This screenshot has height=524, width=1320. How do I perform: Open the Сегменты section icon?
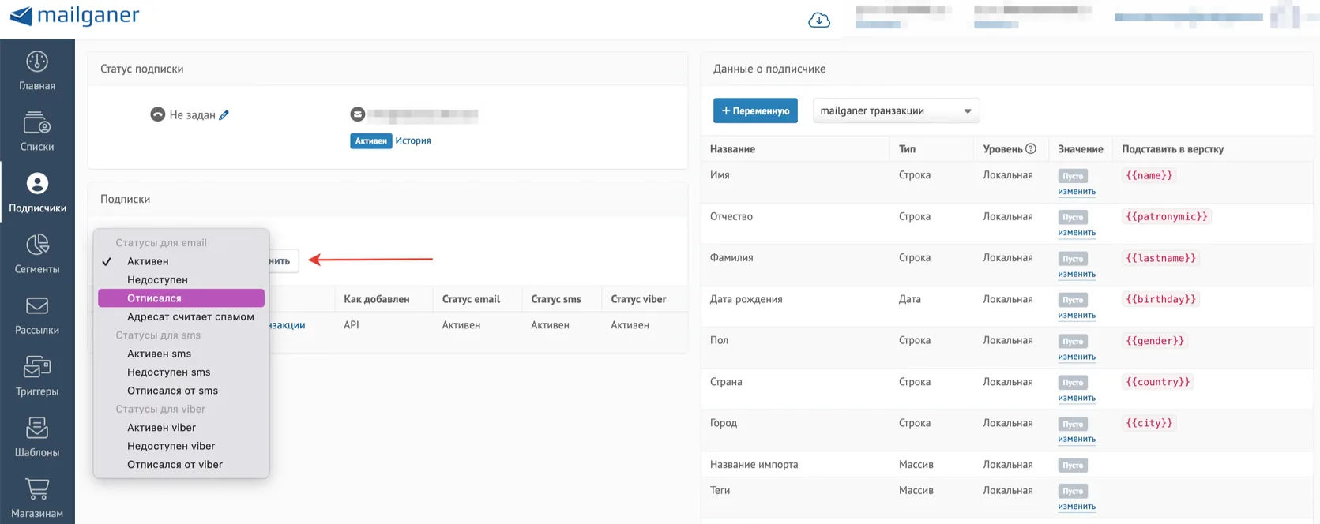click(x=37, y=245)
